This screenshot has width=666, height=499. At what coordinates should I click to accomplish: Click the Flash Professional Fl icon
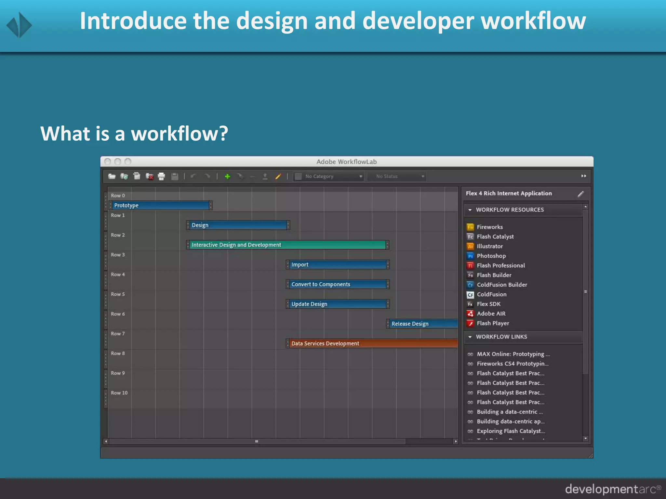470,265
